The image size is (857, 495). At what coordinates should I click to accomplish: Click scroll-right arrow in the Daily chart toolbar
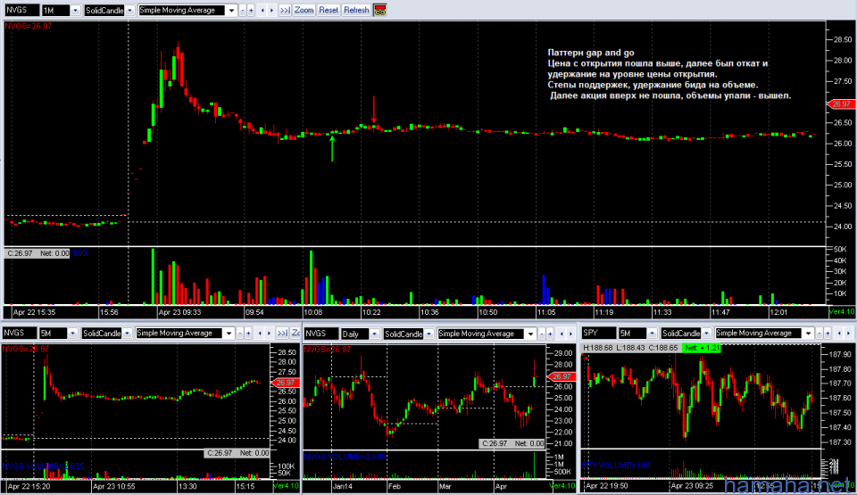tap(570, 334)
